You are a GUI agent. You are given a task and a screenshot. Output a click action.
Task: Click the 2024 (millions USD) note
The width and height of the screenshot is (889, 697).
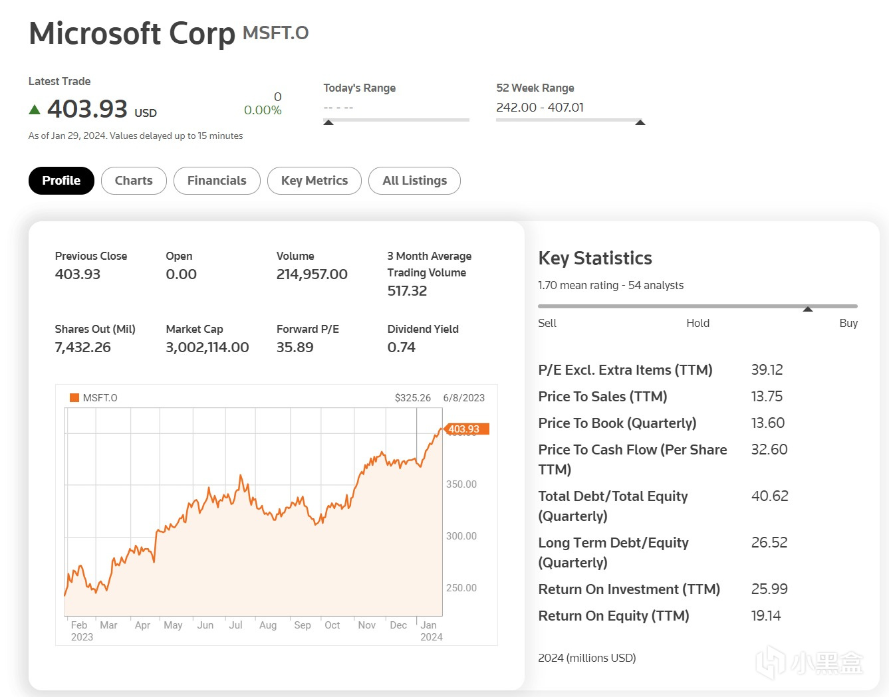(x=587, y=658)
